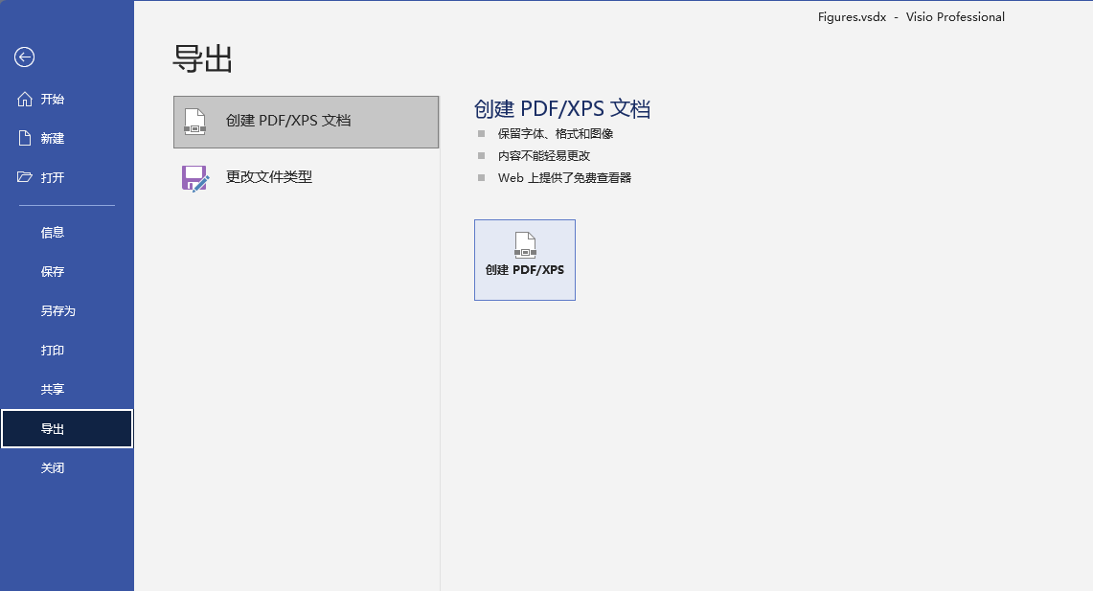Click the back arrow to exit backstage
Viewport: 1093px width, 591px height.
coord(24,57)
